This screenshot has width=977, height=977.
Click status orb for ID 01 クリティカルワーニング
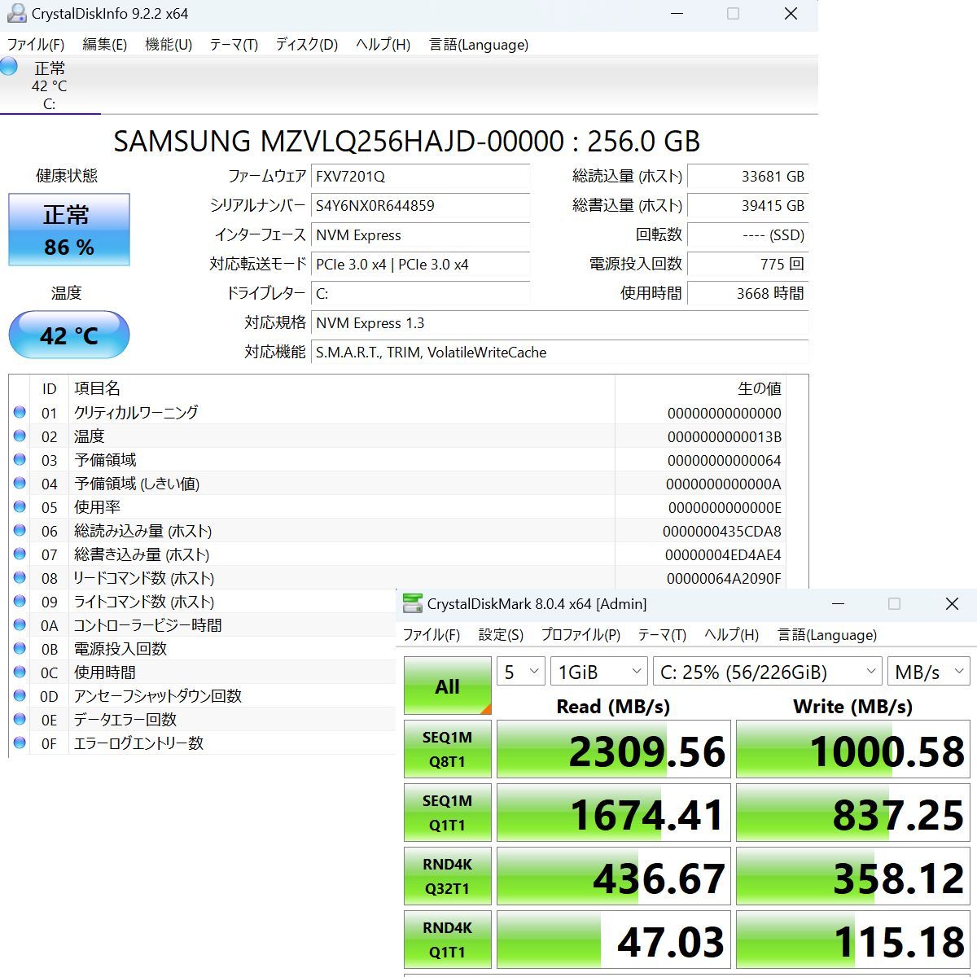click(20, 413)
